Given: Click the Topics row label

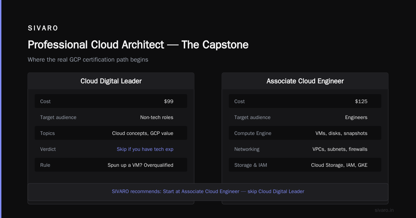Looking at the screenshot, I should click(x=47, y=133).
